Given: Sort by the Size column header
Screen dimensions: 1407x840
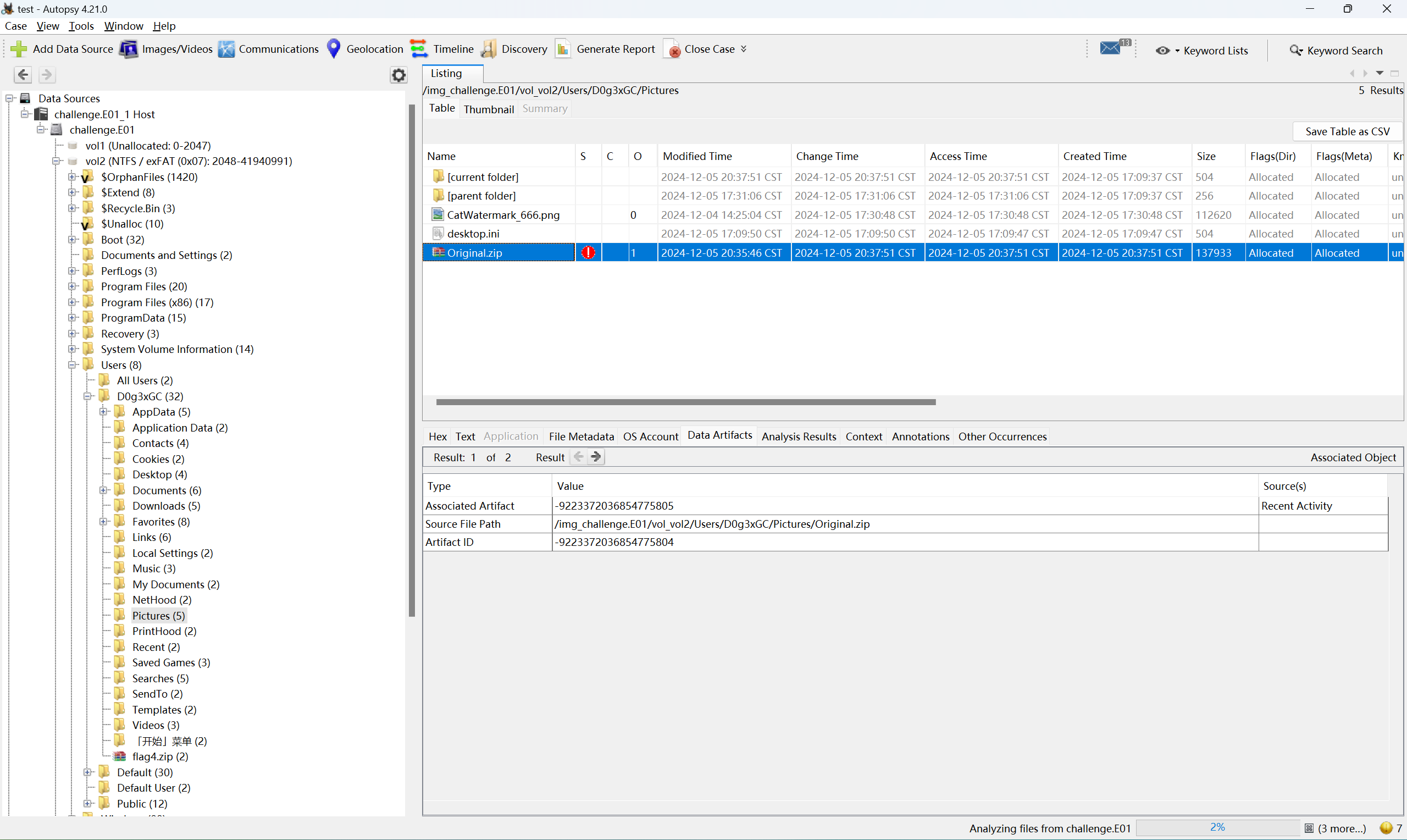Looking at the screenshot, I should [x=1217, y=156].
